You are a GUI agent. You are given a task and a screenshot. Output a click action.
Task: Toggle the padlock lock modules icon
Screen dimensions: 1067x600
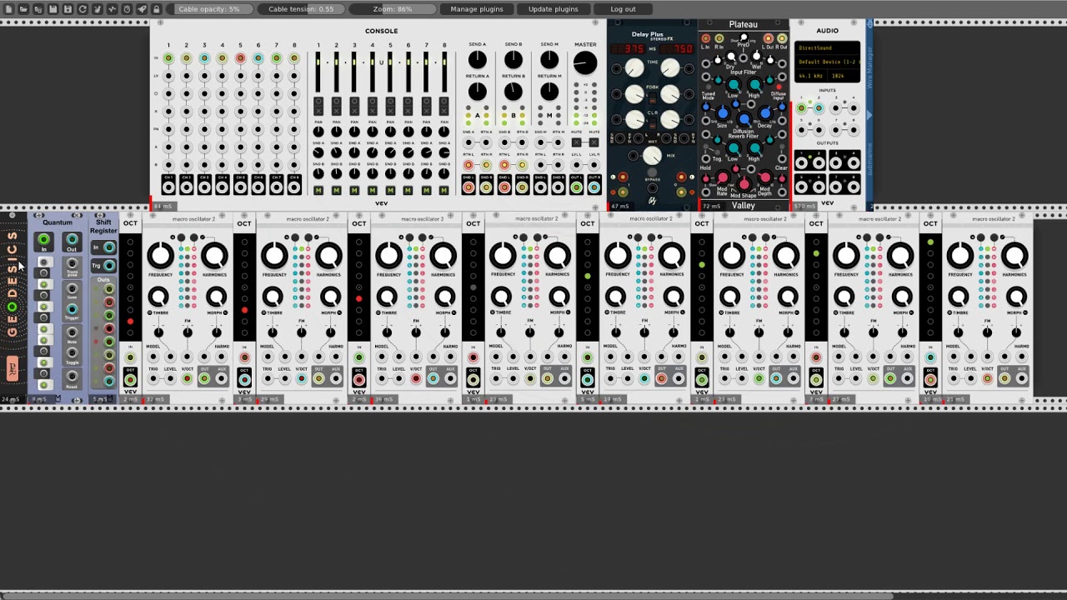[x=156, y=9]
